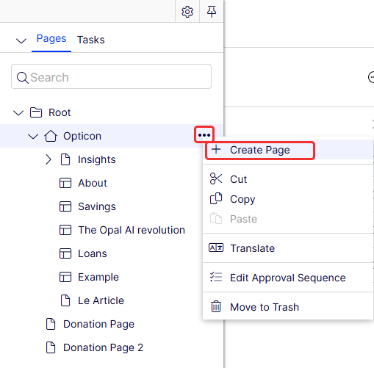Click Edit Approval Sequence
This screenshot has height=368, width=374.
(x=288, y=278)
